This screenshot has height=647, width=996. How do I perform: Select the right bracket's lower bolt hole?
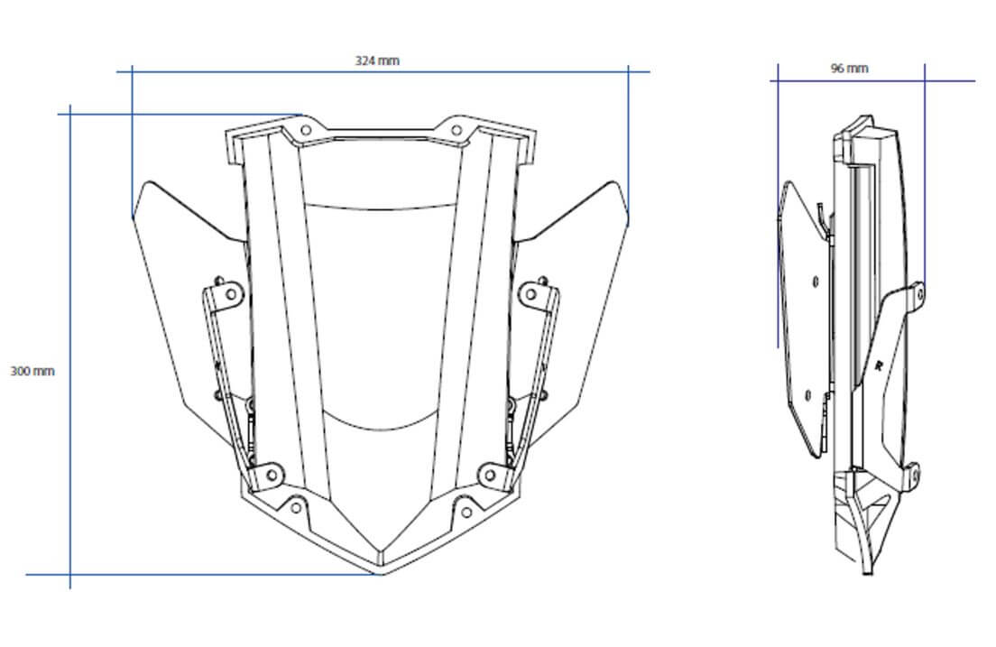[492, 472]
